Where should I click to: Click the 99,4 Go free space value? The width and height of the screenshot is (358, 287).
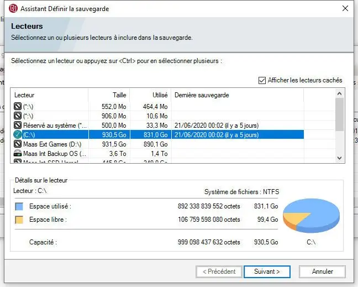click(x=267, y=220)
